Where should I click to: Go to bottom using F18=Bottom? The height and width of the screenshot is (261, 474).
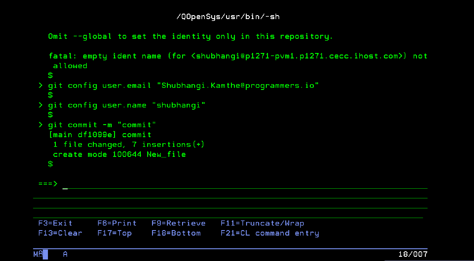tap(176, 233)
